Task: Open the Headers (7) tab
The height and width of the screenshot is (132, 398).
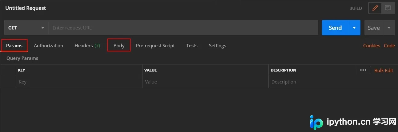Action: click(x=87, y=45)
